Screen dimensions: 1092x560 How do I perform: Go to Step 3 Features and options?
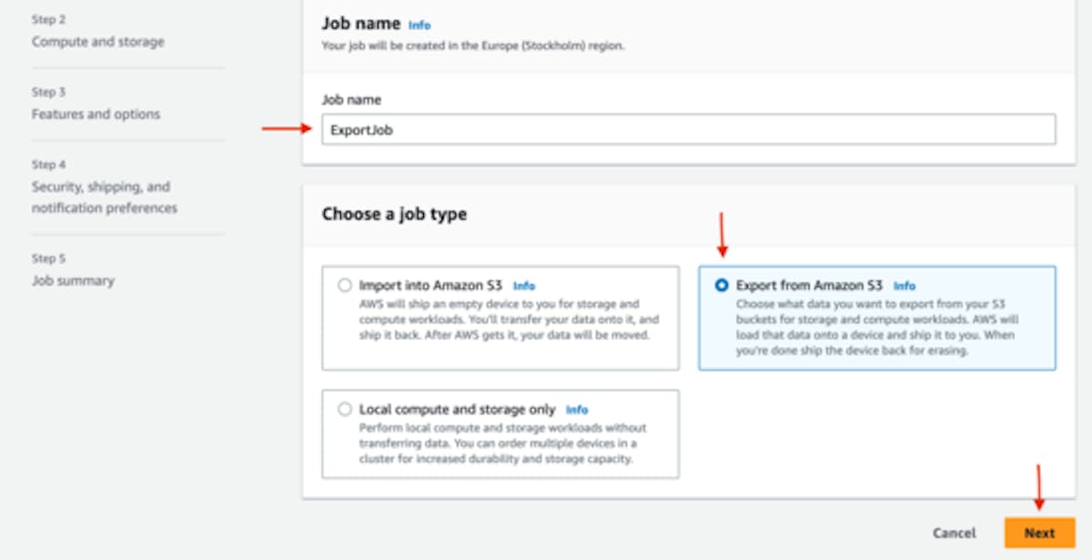pyautogui.click(x=96, y=115)
